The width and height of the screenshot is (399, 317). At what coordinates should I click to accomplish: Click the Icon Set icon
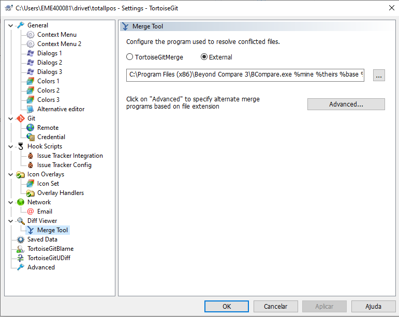click(31, 184)
